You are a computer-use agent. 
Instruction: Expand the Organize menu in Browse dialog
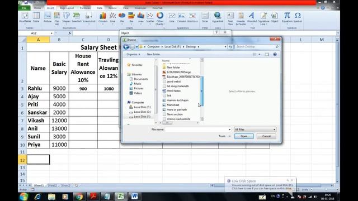[133, 54]
